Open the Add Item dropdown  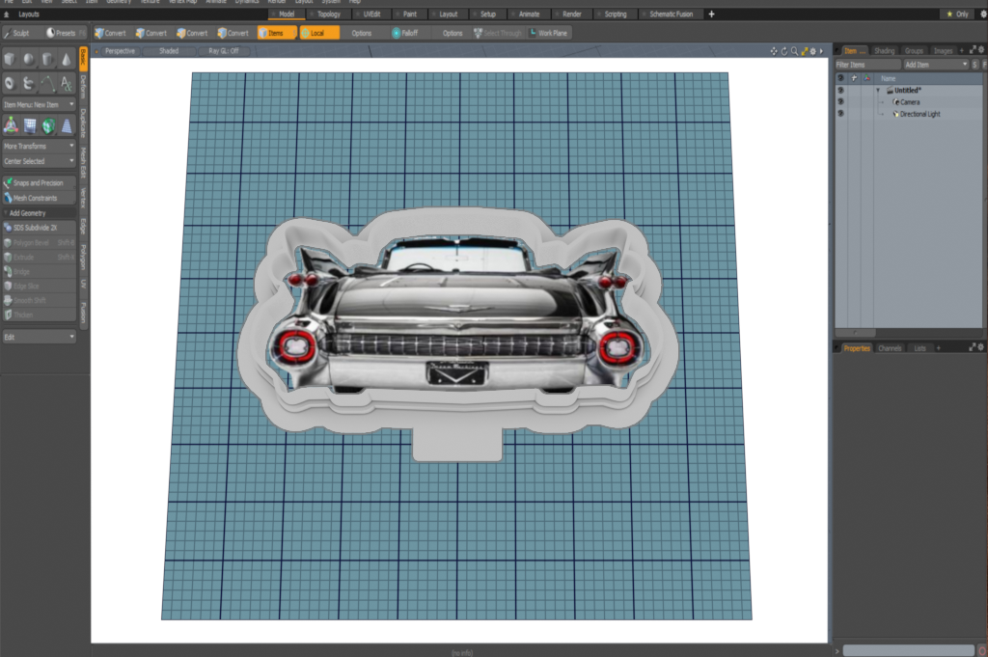(x=935, y=64)
